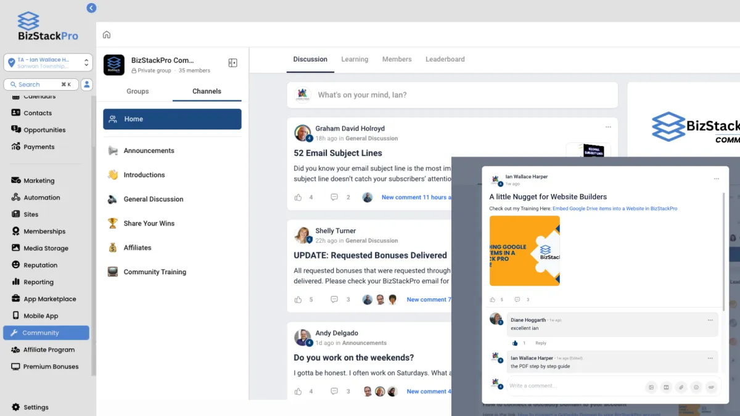This screenshot has width=740, height=416.
Task: Open Embed Google Drive items training link
Action: 615,208
